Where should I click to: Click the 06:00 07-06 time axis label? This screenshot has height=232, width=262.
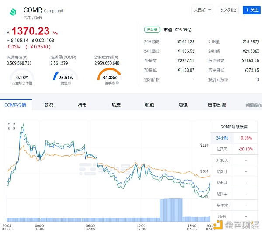(90, 227)
